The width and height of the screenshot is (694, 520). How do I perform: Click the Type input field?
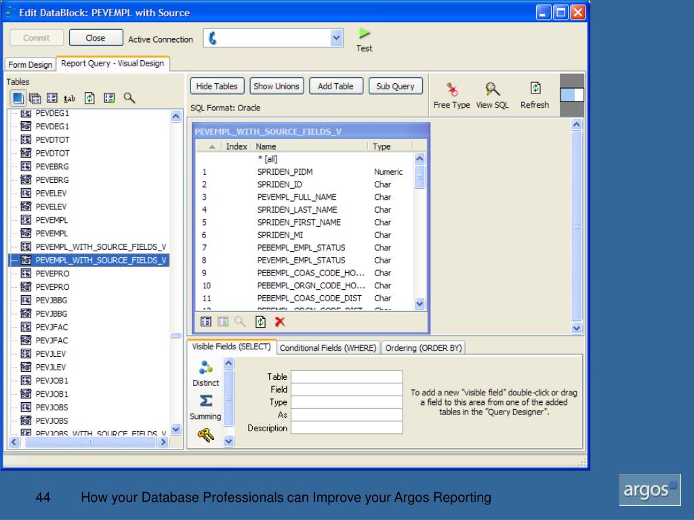346,402
